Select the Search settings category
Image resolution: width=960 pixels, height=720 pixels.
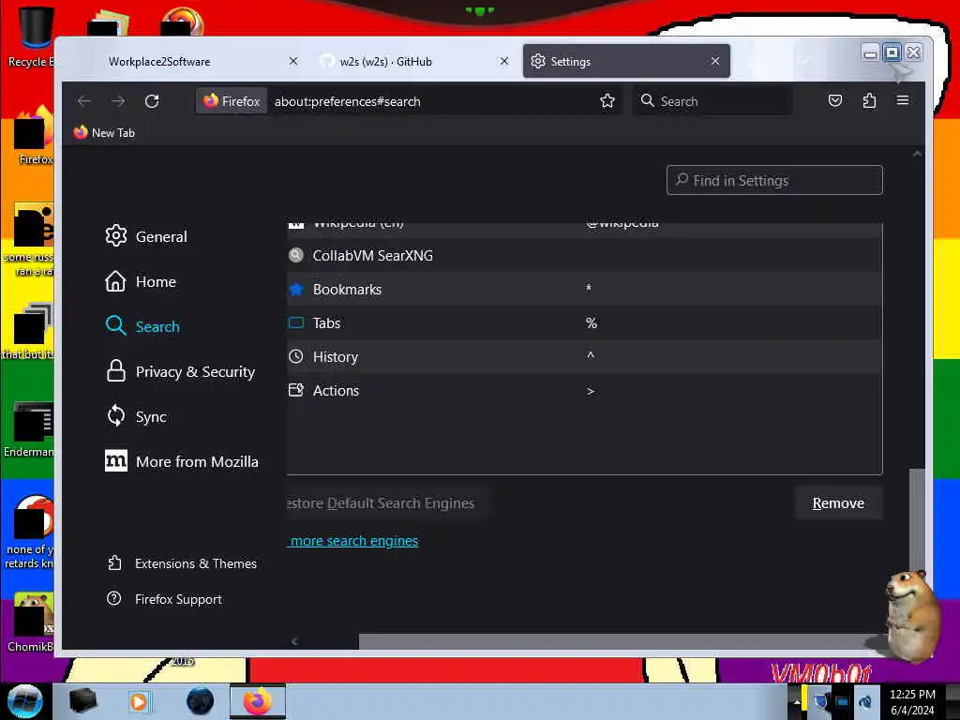142,326
